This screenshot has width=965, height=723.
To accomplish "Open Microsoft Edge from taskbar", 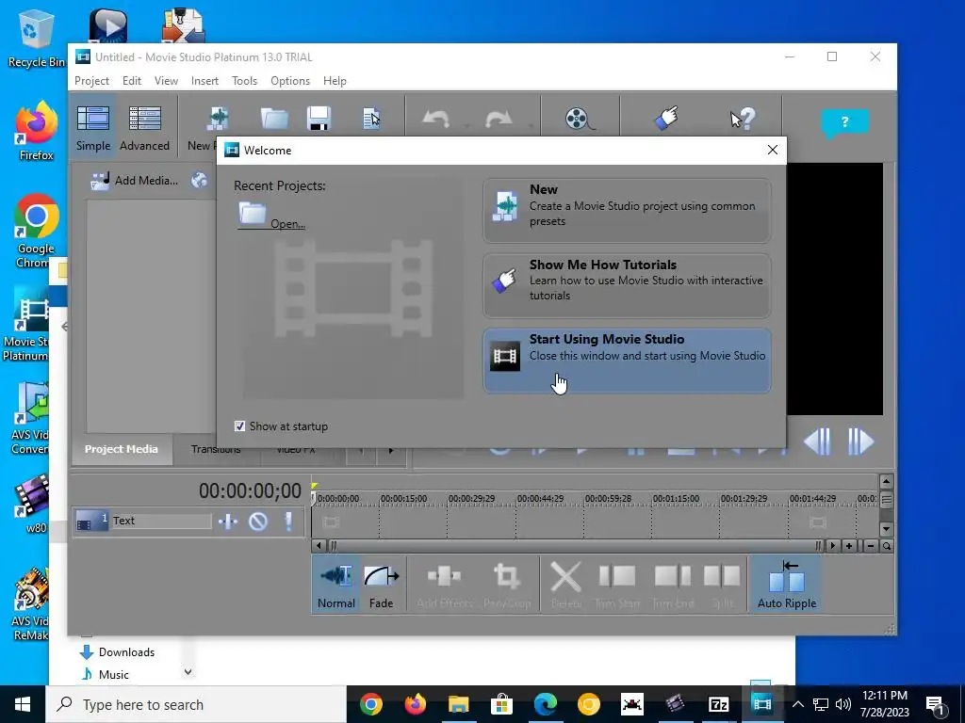I will (x=546, y=704).
